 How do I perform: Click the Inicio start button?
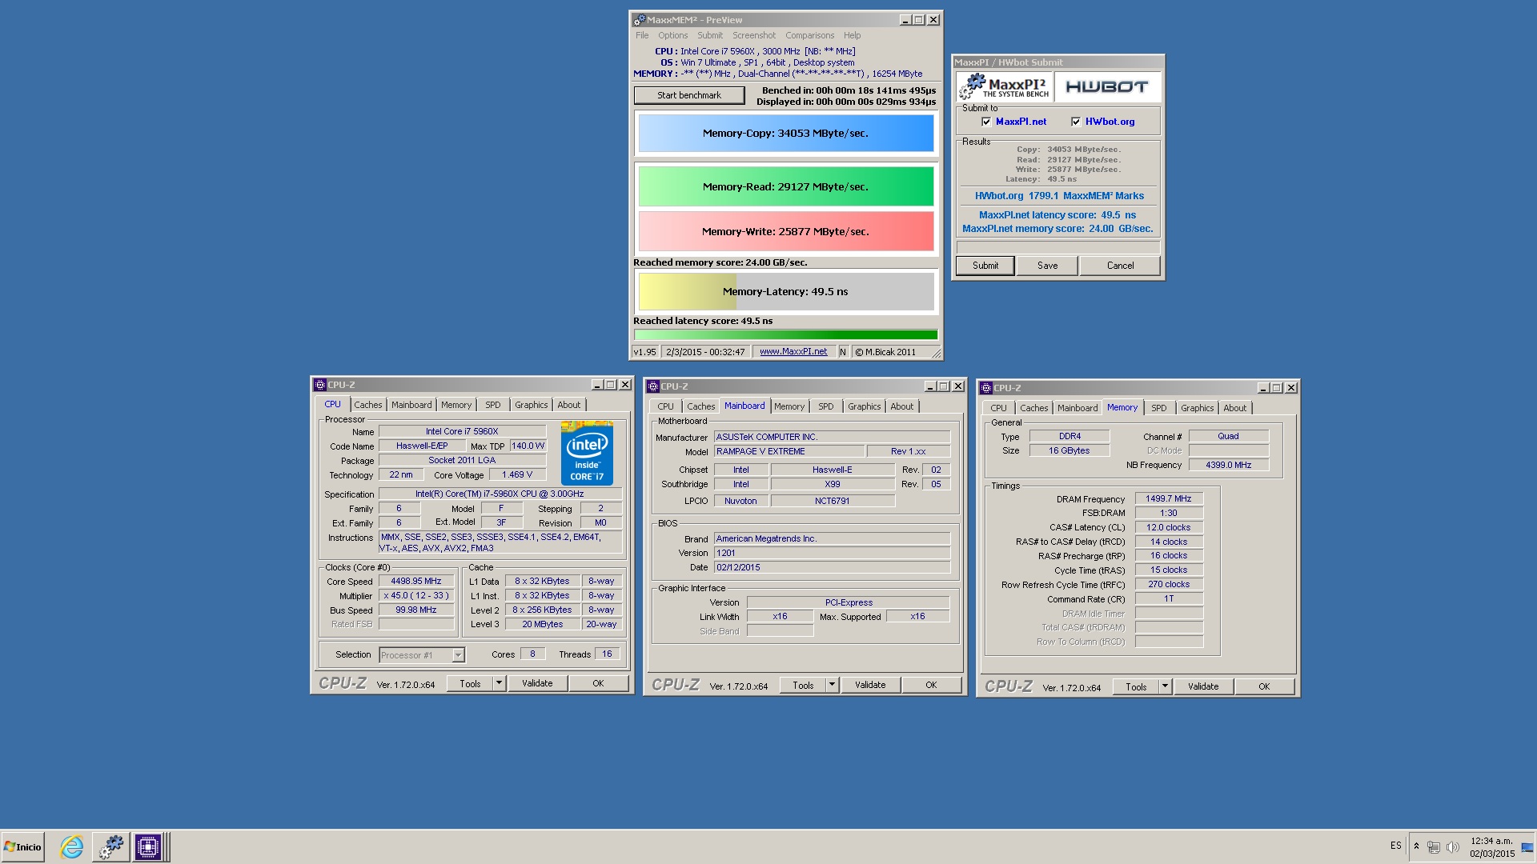pyautogui.click(x=22, y=846)
